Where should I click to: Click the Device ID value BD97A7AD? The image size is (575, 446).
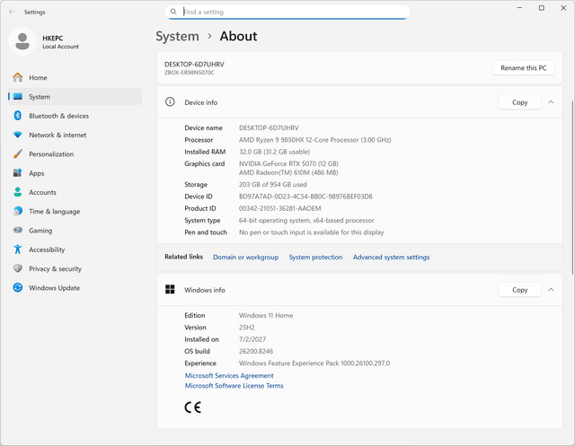point(305,197)
